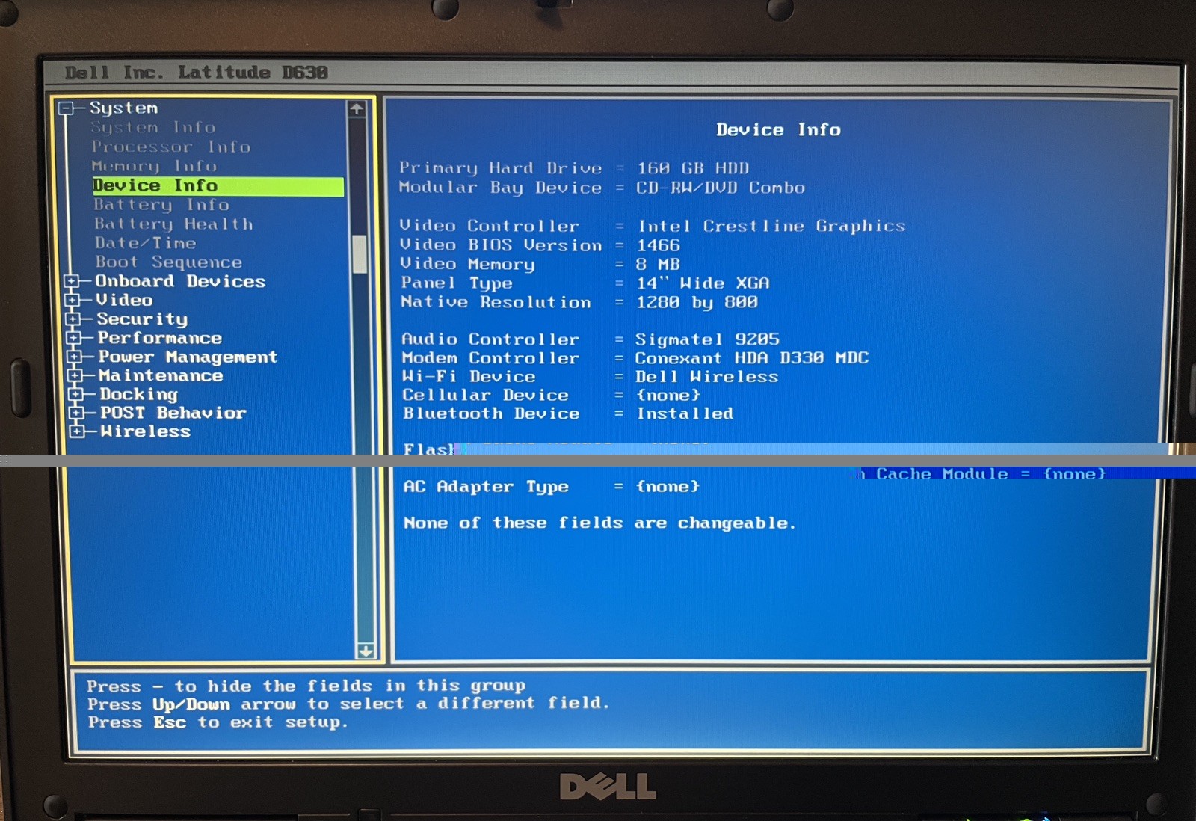1196x821 pixels.
Task: Click 'Primary Hard Drive' label
Action: [x=500, y=168]
